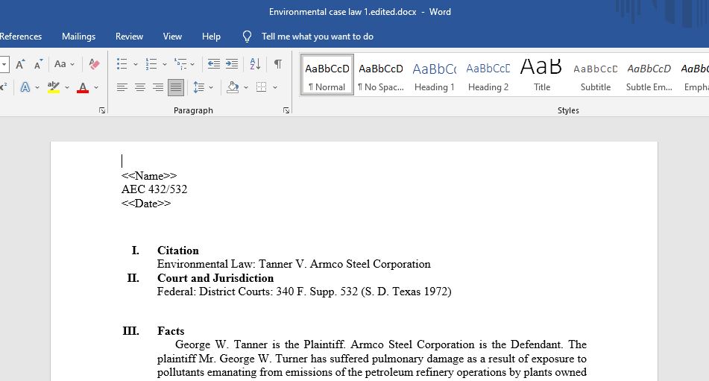Apply bullet list formatting
The height and width of the screenshot is (381, 709).
coord(122,64)
